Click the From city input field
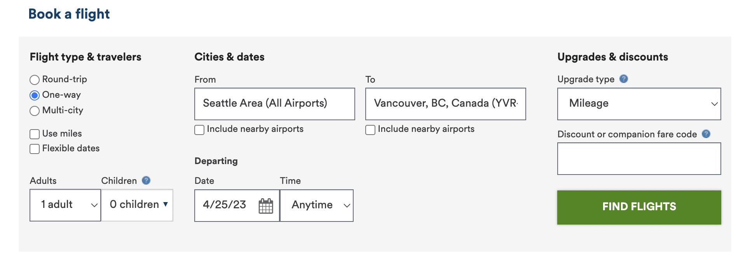 tap(274, 104)
